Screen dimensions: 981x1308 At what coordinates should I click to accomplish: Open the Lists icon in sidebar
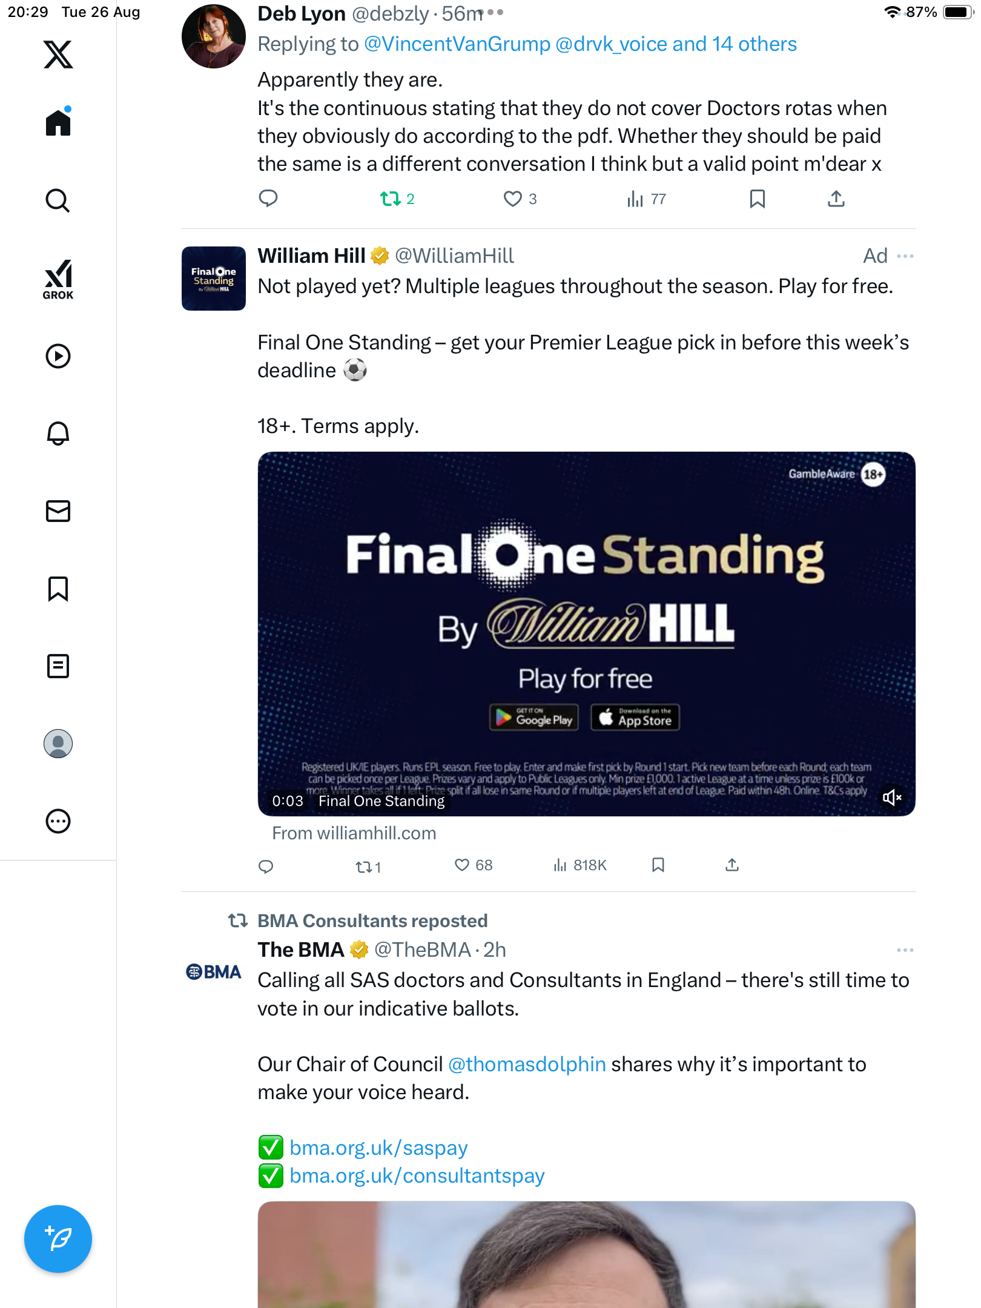coord(58,666)
